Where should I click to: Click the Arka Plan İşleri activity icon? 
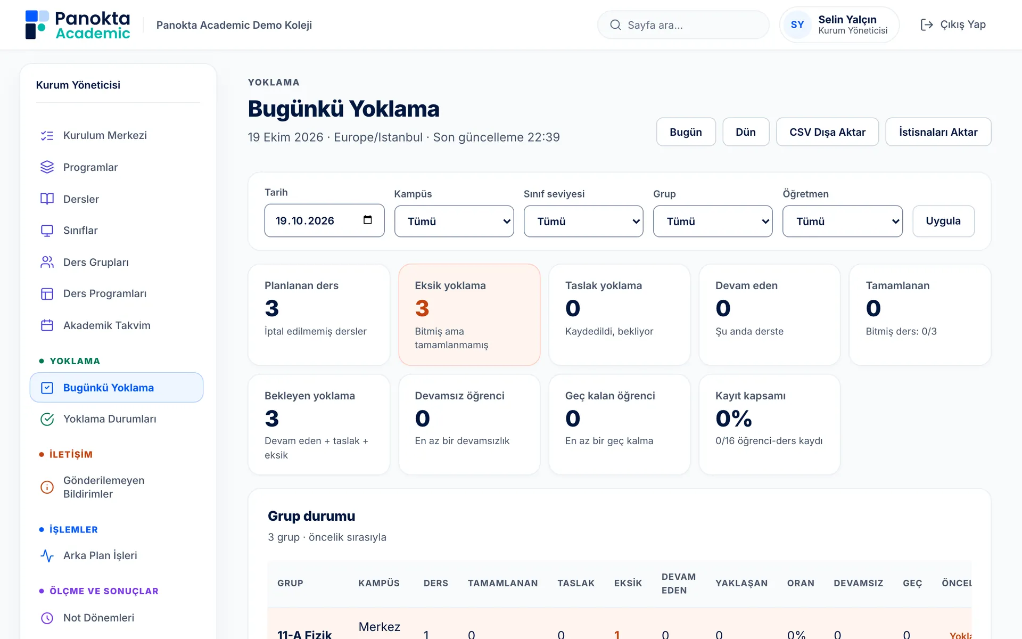[x=47, y=555]
